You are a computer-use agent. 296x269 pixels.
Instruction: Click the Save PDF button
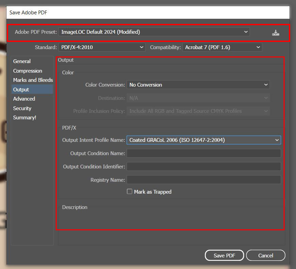pyautogui.click(x=224, y=255)
